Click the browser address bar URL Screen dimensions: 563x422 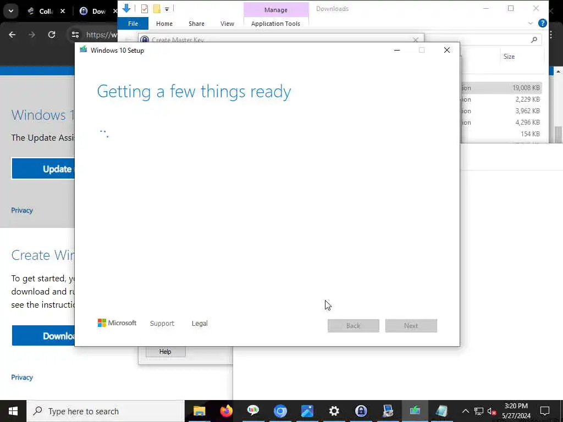tap(102, 35)
